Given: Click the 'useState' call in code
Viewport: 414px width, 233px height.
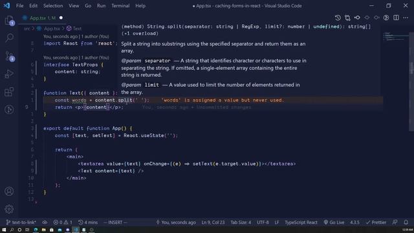Looking at the screenshot, I should 153,135.
